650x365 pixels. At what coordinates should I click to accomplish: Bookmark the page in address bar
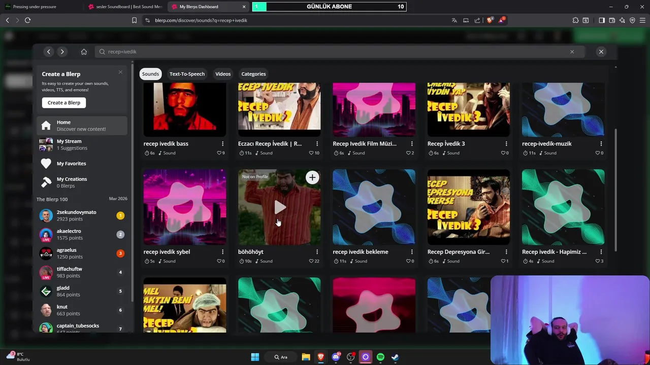point(134,20)
